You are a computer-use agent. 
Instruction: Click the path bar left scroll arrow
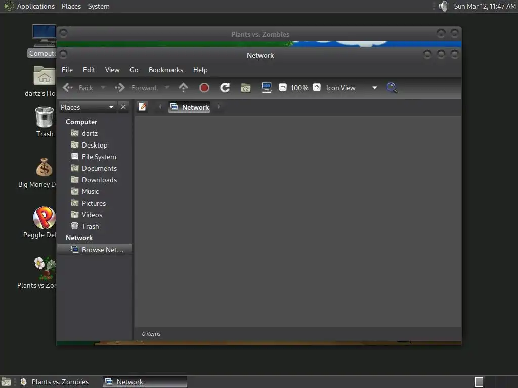[160, 107]
